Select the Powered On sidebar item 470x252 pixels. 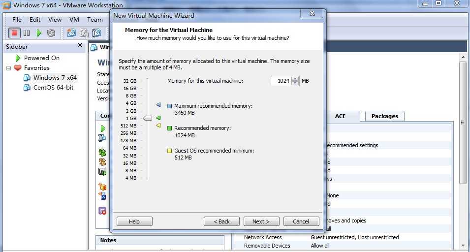click(x=42, y=58)
